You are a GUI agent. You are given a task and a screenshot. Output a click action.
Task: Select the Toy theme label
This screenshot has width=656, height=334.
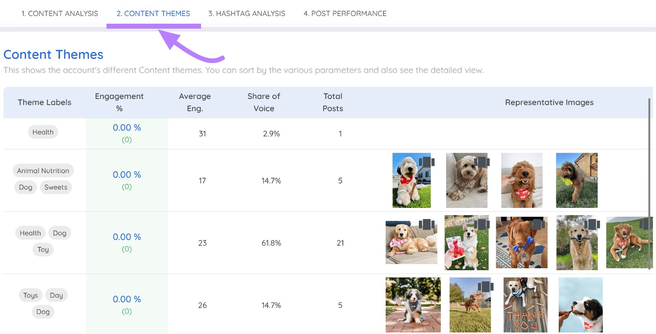pos(43,249)
